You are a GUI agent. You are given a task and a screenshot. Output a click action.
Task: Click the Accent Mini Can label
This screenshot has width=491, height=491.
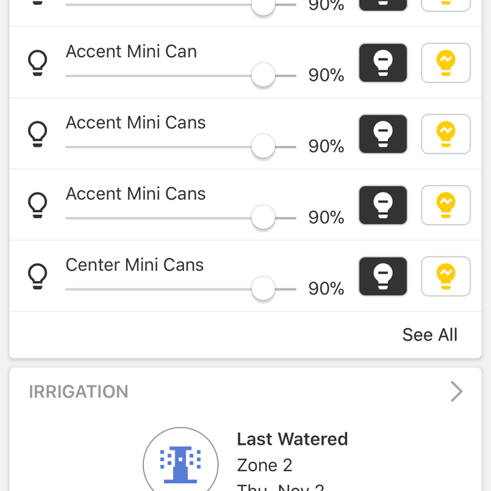coord(131,51)
